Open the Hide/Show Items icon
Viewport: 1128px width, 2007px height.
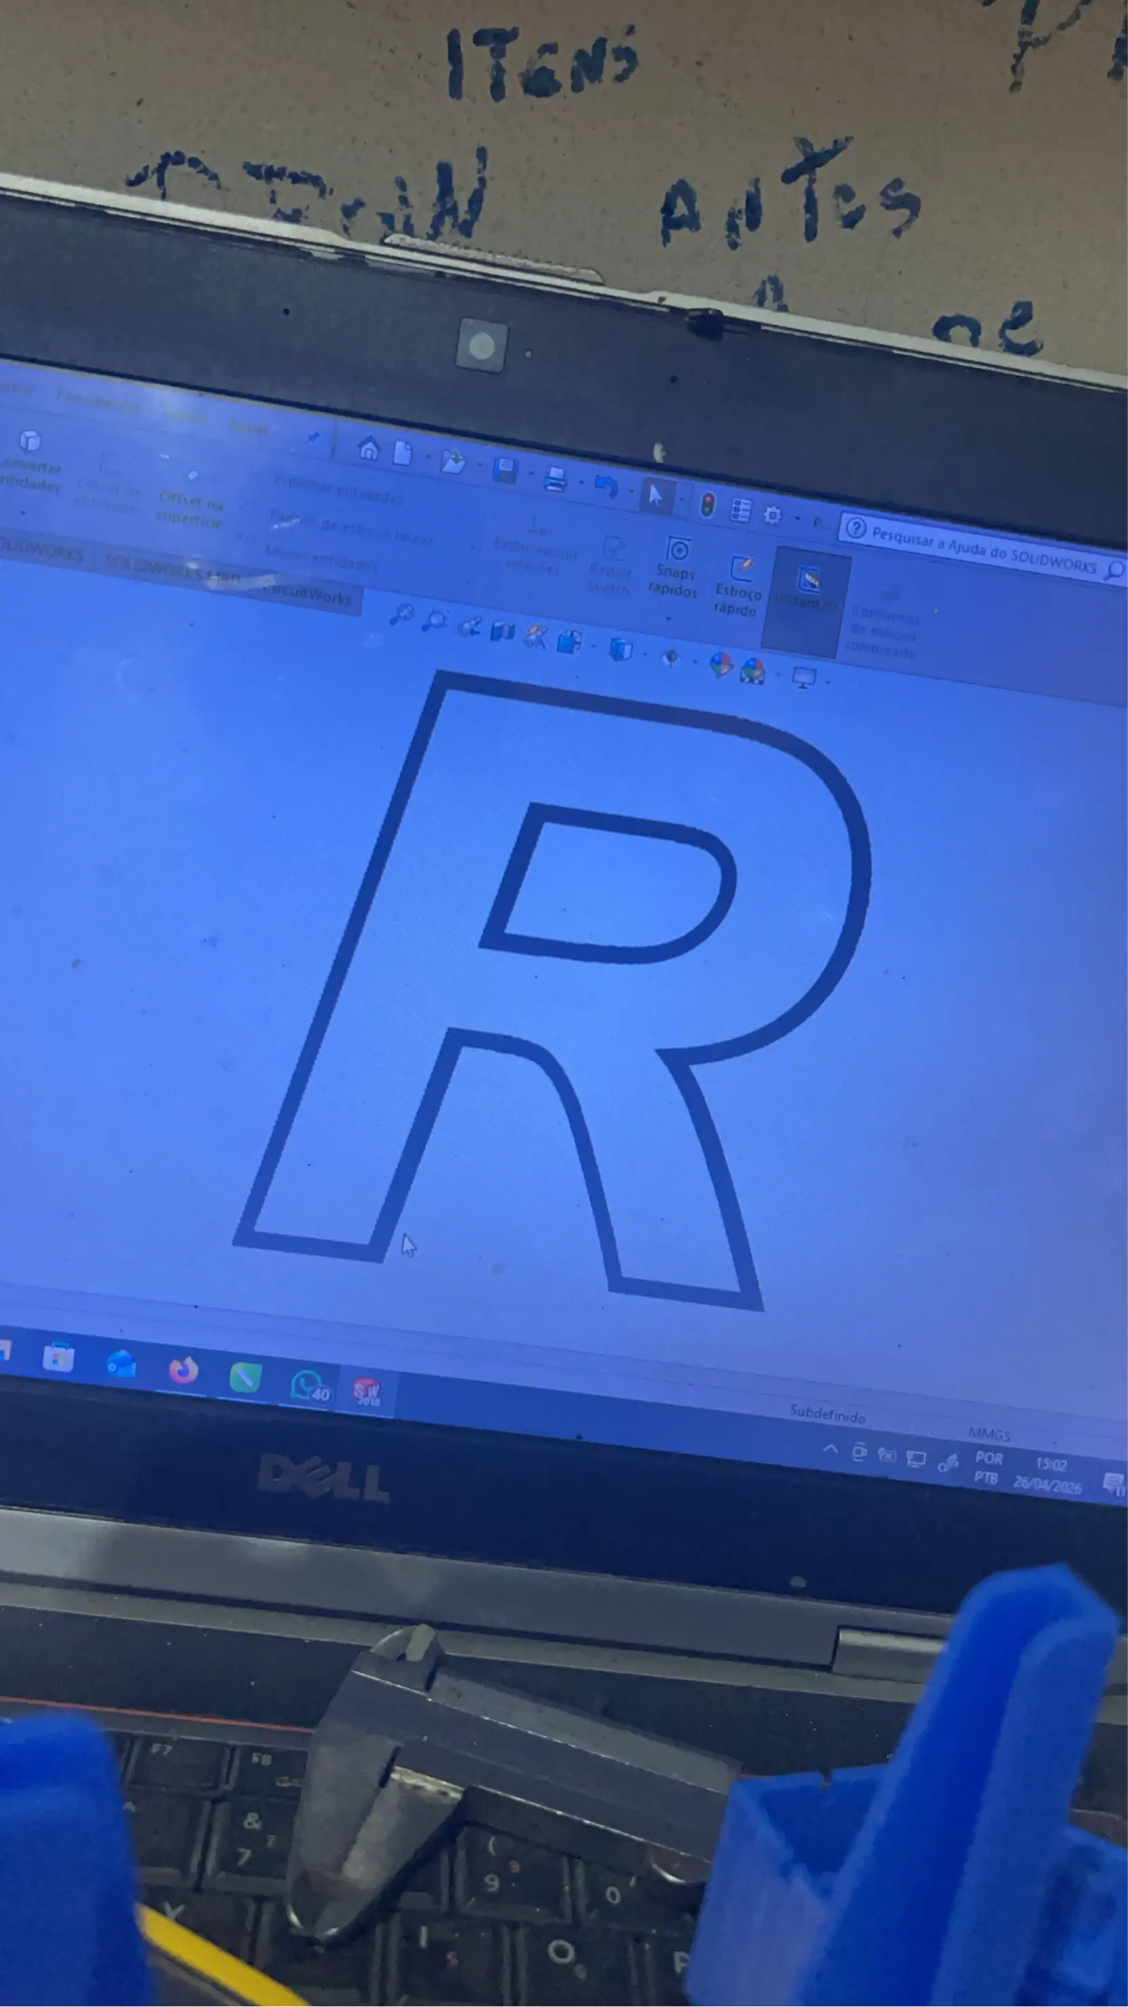coord(669,658)
